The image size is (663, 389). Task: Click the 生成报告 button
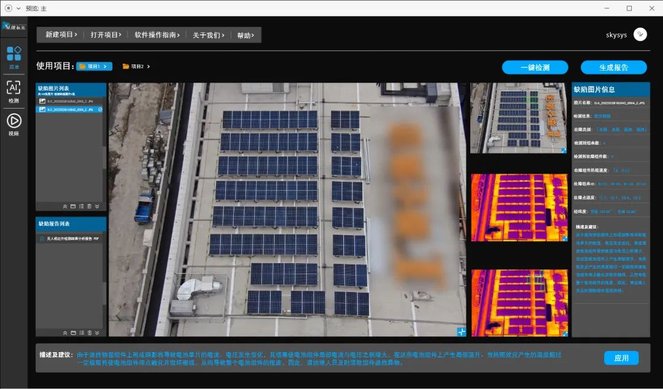(x=613, y=67)
